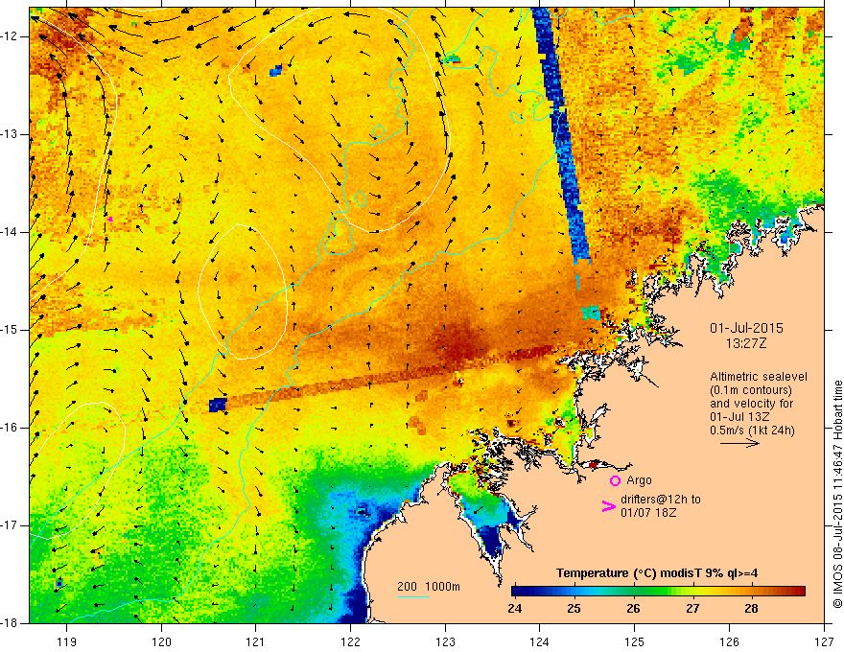
Task: Click the colorbar tick label 27
Action: pyautogui.click(x=692, y=609)
